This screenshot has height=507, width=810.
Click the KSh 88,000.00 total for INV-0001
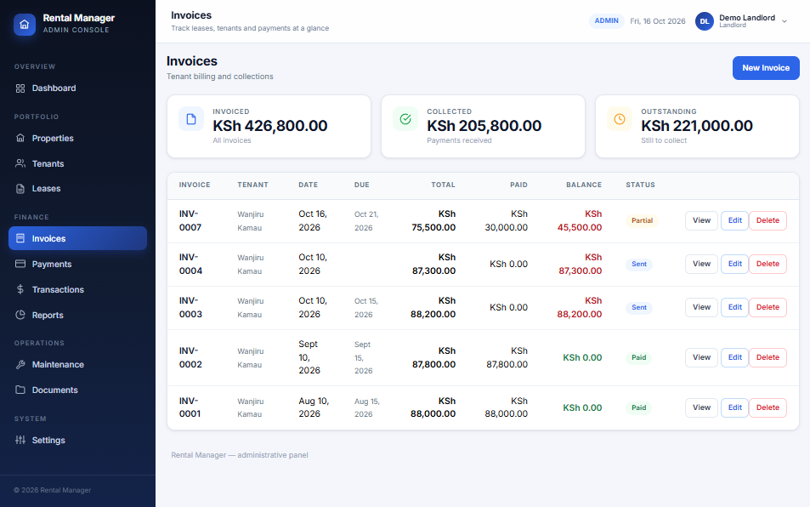click(433, 407)
